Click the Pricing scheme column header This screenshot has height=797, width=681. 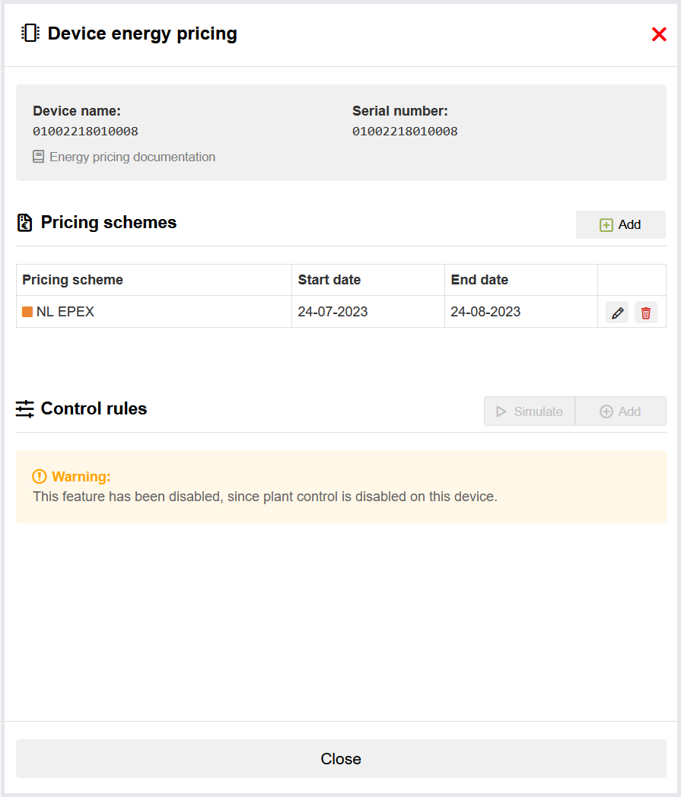coord(72,280)
